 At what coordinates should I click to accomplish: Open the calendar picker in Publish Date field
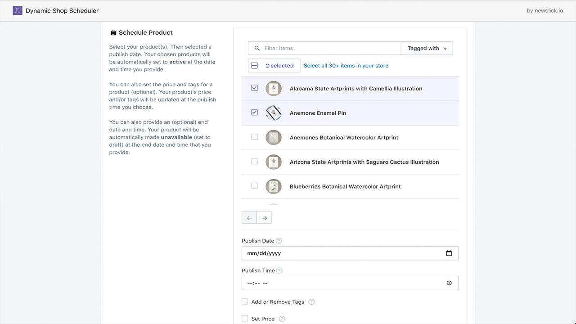449,253
